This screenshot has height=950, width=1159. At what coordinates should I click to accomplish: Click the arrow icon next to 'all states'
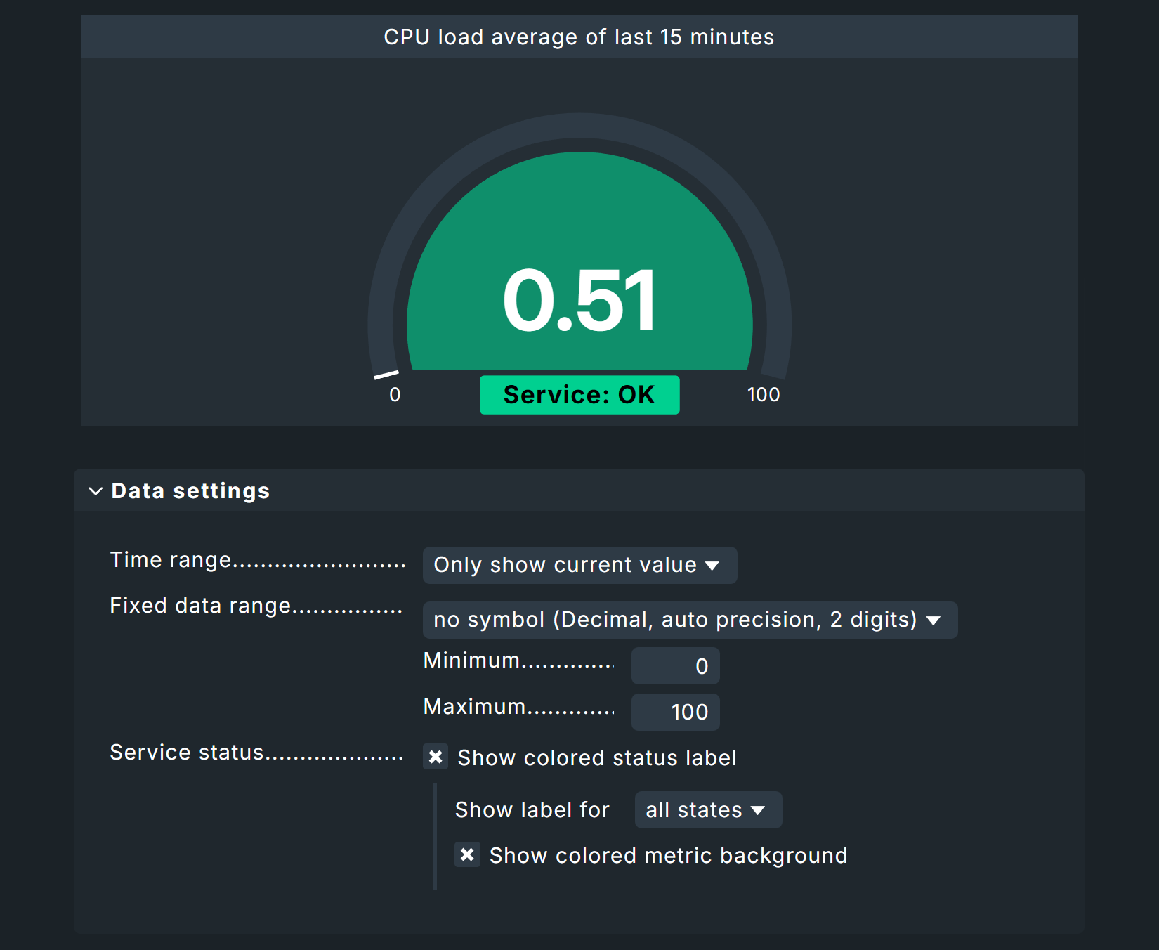[x=759, y=810]
